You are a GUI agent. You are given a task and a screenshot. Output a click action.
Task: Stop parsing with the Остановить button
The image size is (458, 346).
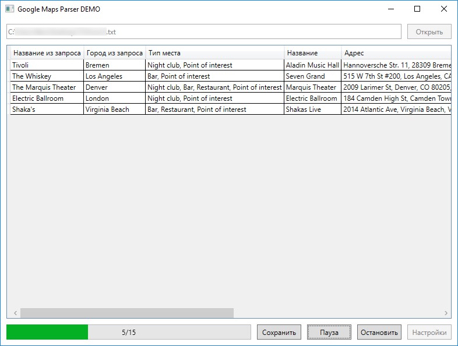379,332
